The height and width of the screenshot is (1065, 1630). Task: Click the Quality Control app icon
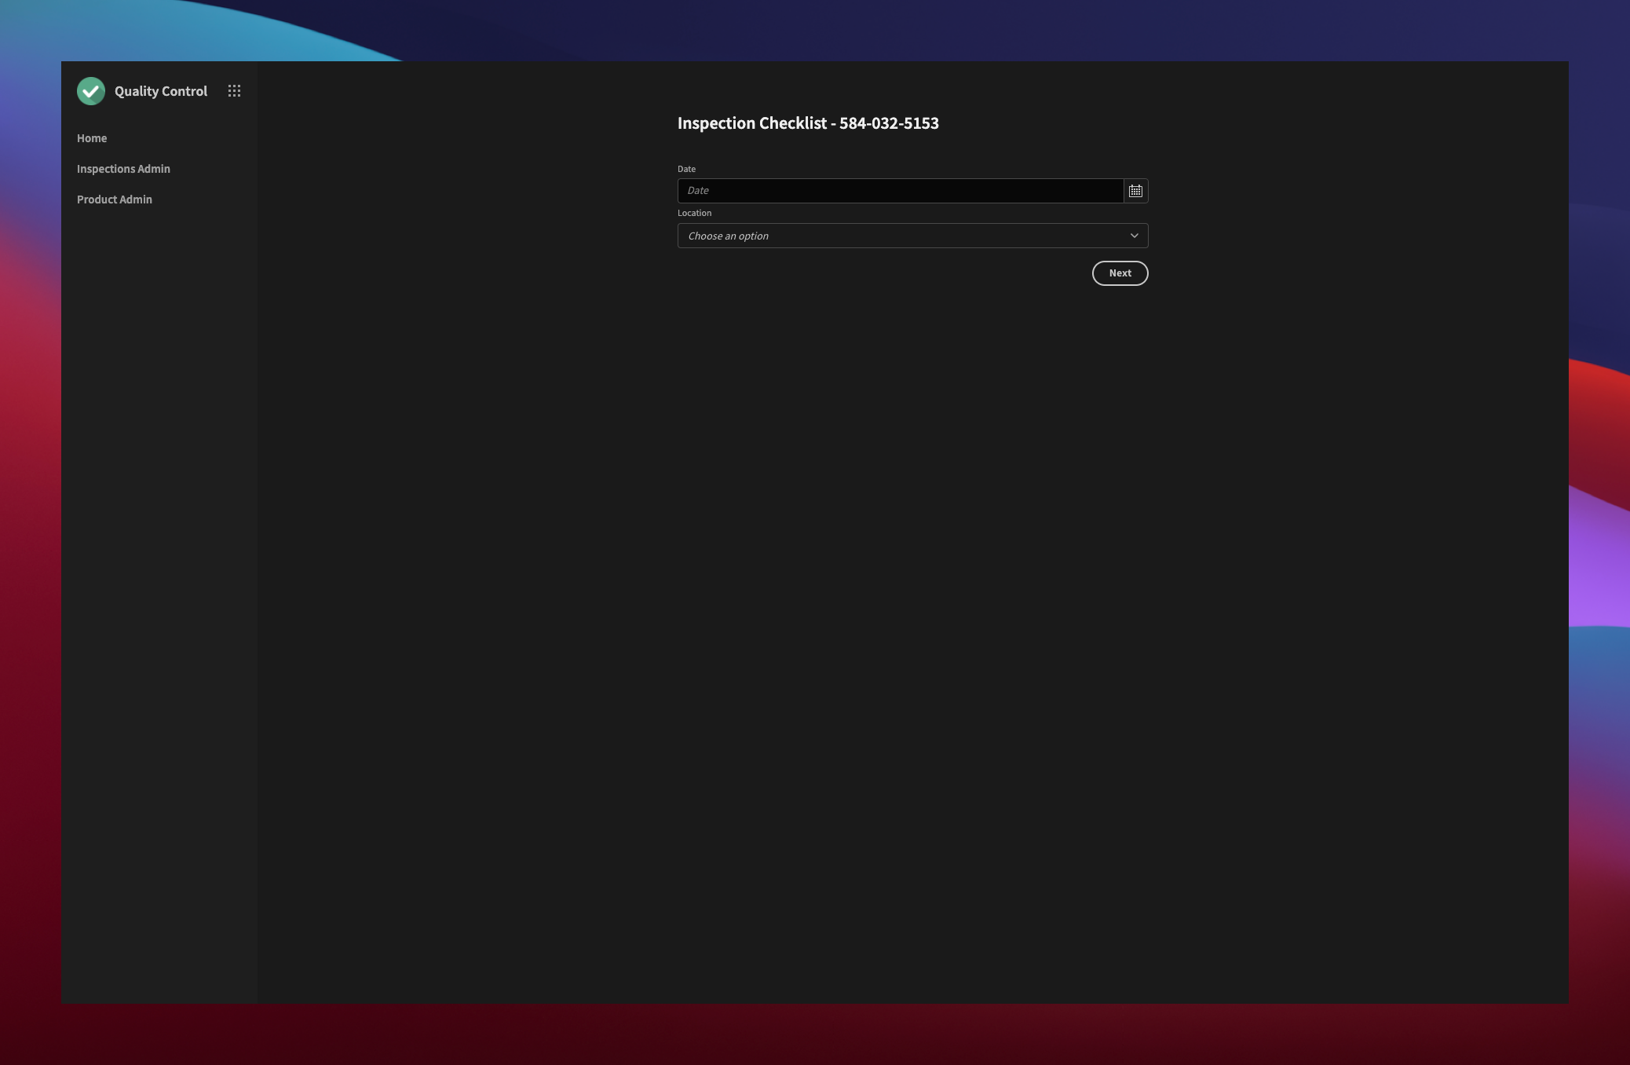90,90
